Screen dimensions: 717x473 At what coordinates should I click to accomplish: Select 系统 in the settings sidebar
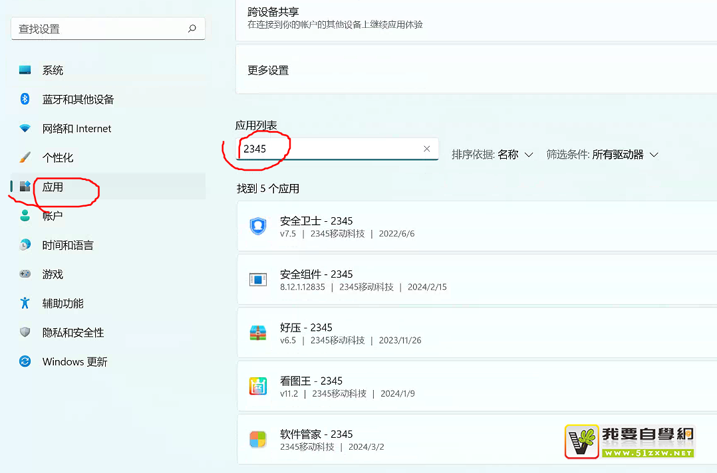tap(53, 70)
